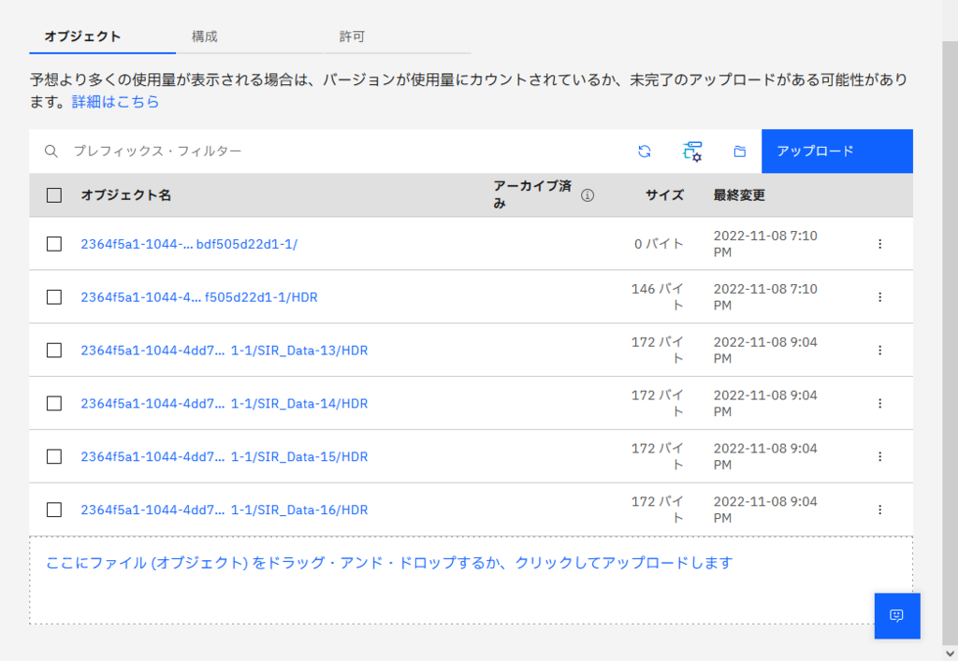The height and width of the screenshot is (661, 958).
Task: Open object 1-1/SIR_Data-13/HDR link
Action: 225,351
